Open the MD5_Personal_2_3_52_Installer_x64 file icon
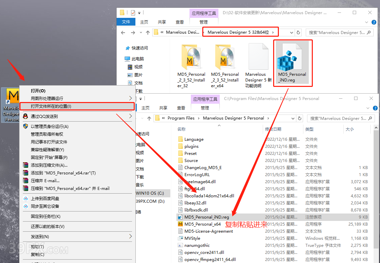380x263 pixels. 225,57
